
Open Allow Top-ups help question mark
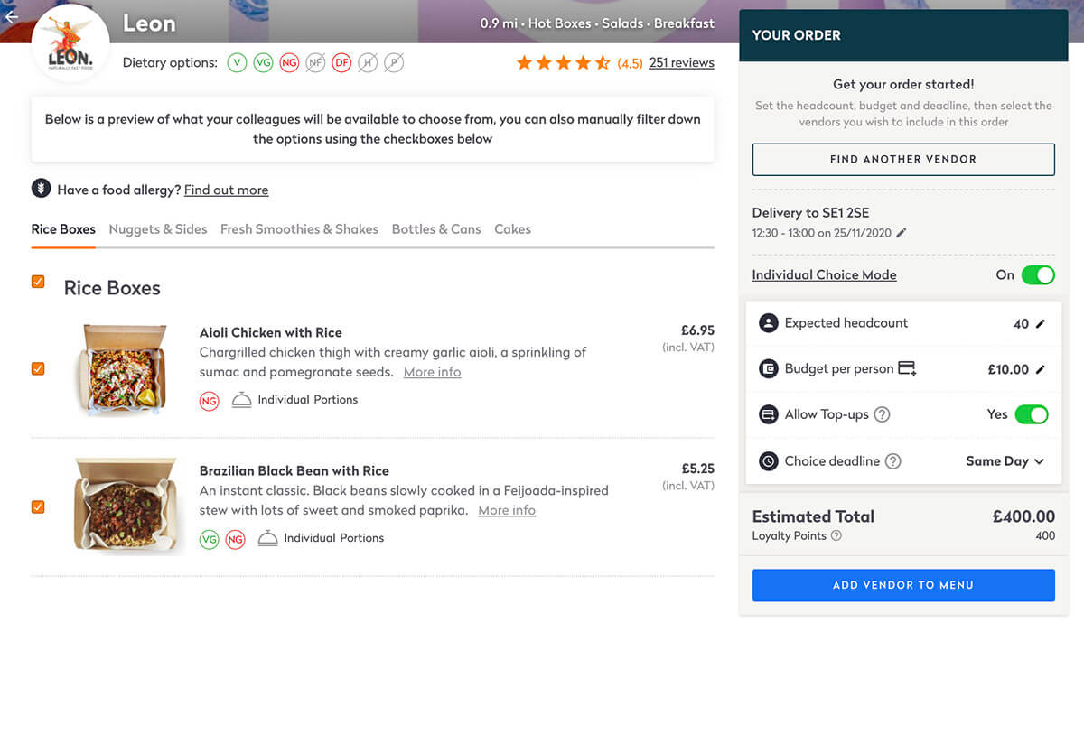point(883,414)
